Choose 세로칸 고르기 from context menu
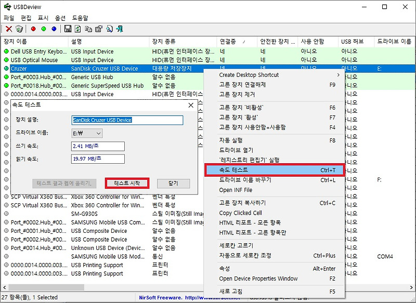This screenshot has height=303, width=416. pos(275,245)
